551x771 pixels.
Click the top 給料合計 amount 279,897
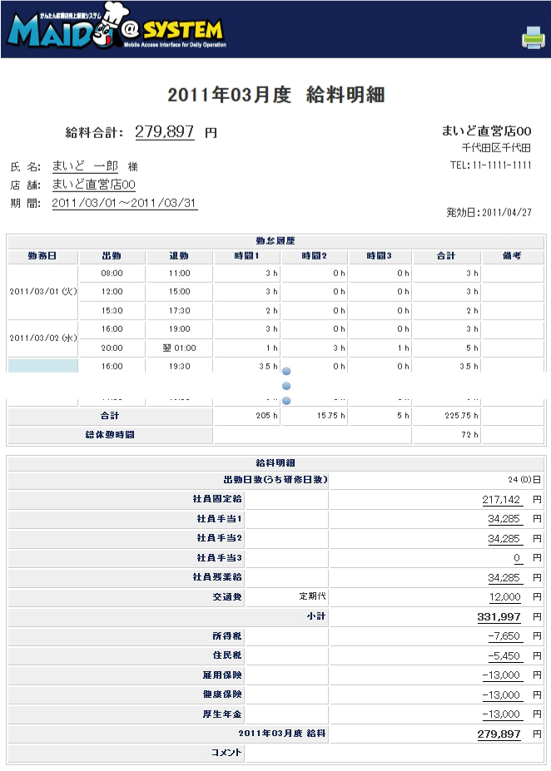tap(164, 131)
